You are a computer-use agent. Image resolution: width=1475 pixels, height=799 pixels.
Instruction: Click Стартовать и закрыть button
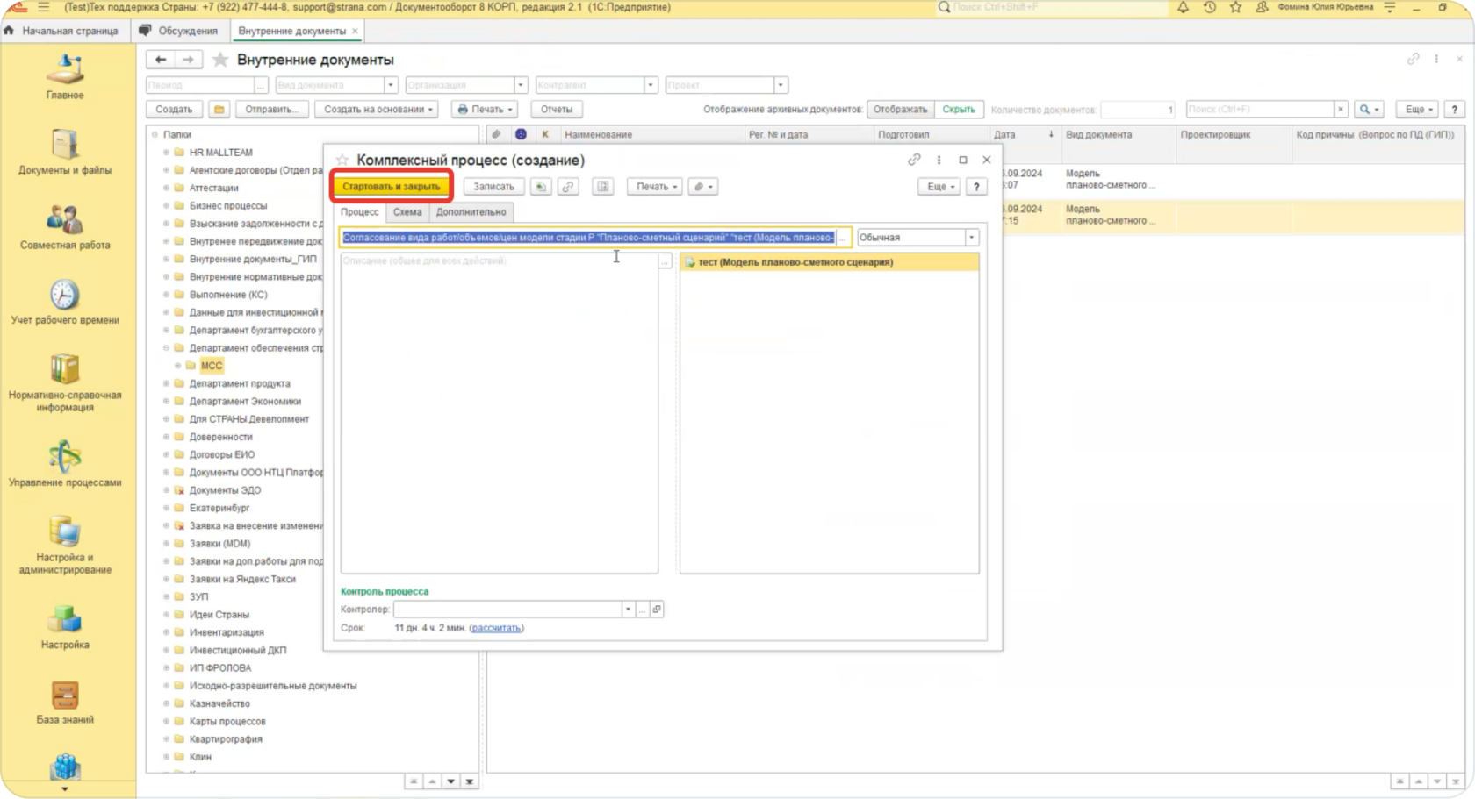(392, 187)
